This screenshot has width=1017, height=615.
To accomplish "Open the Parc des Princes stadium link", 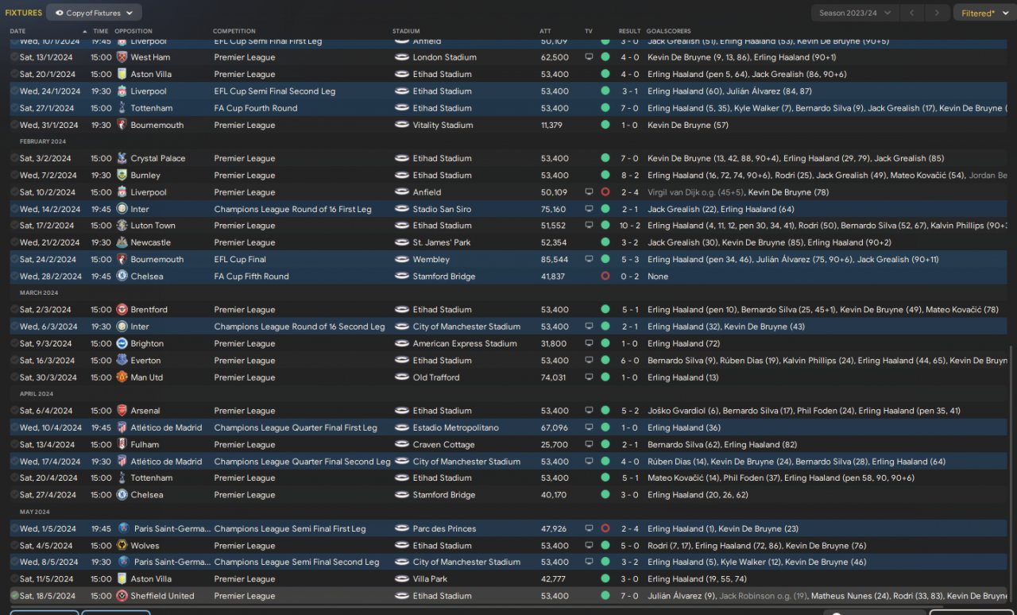I will pos(446,528).
